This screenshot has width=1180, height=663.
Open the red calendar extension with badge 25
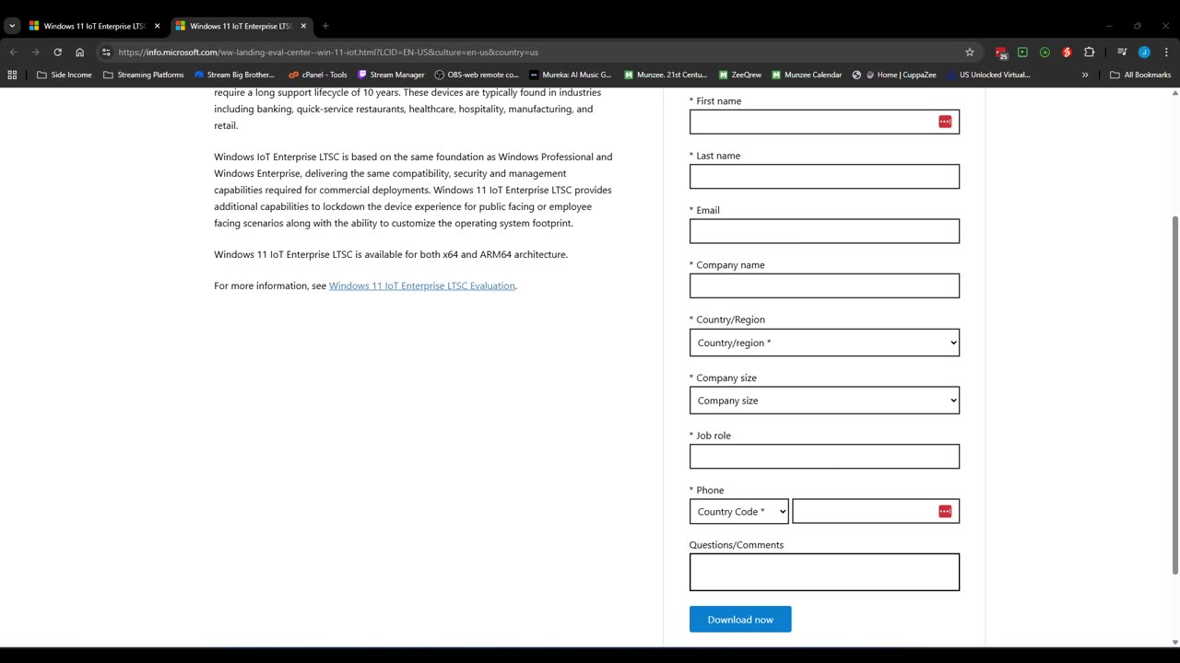pyautogui.click(x=1001, y=52)
